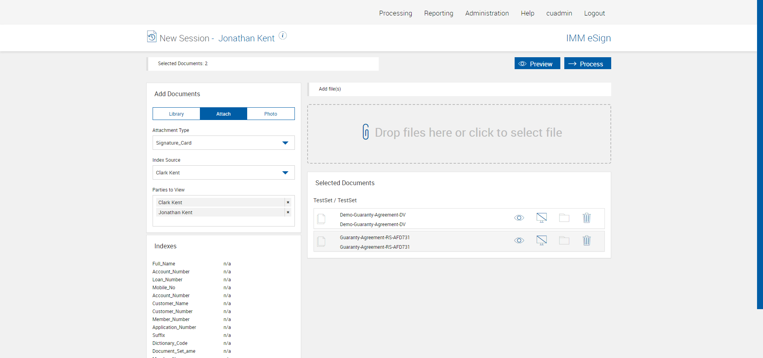The width and height of the screenshot is (763, 358).
Task: Click the folder icon for Guaranty-Agreement-RS-AFD731
Action: click(564, 240)
